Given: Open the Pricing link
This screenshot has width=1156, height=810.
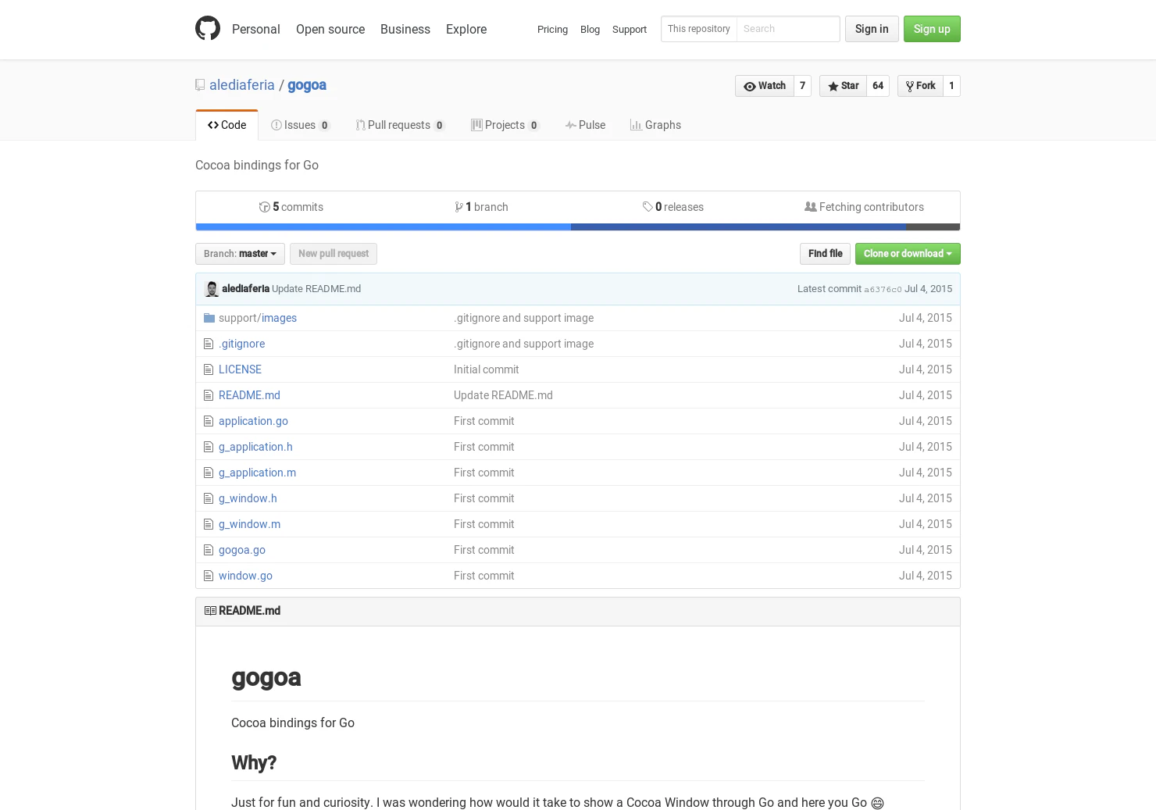Looking at the screenshot, I should (x=552, y=30).
